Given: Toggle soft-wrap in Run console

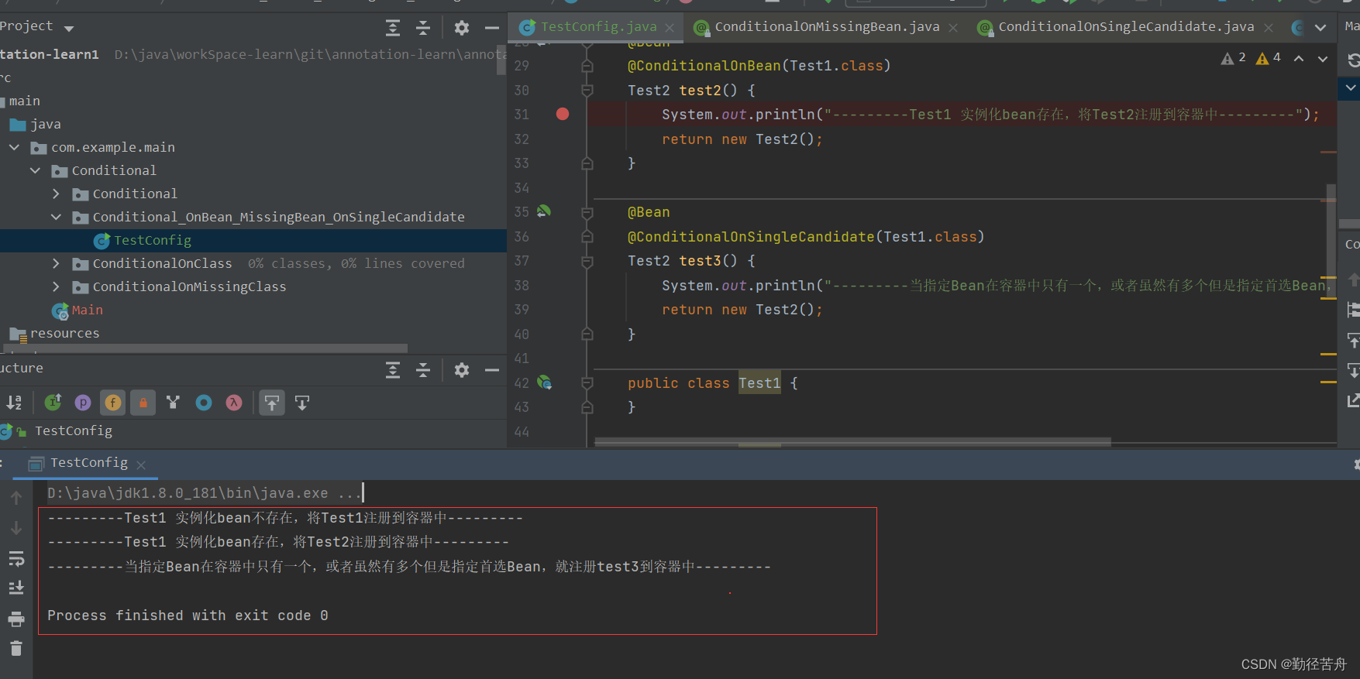Looking at the screenshot, I should click(16, 558).
